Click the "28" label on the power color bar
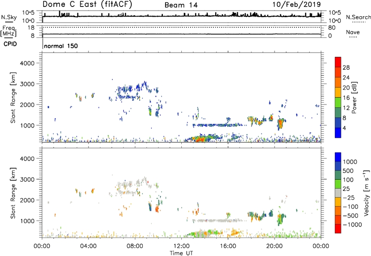The width and height of the screenshot is (371, 256). pyautogui.click(x=346, y=67)
